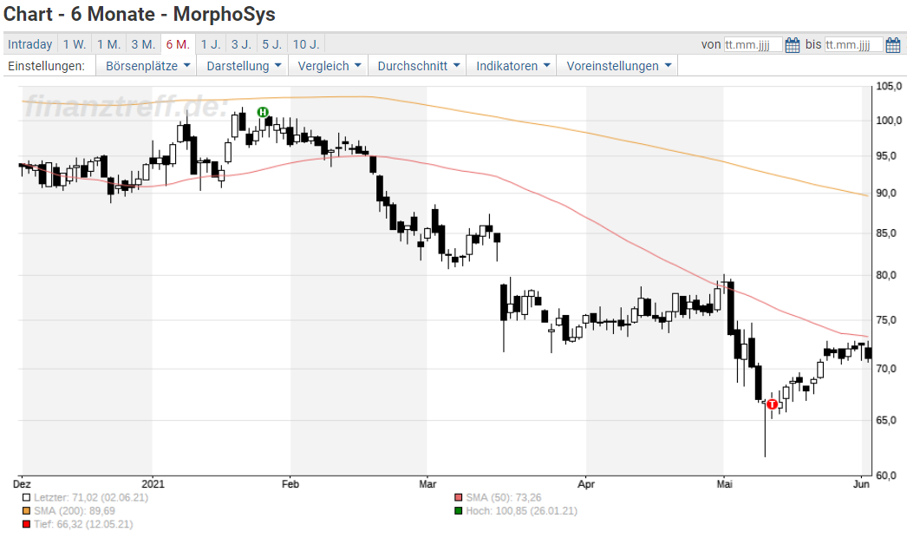907x538 pixels.
Task: Switch to the 1 J. time range tab
Action: pyautogui.click(x=211, y=44)
